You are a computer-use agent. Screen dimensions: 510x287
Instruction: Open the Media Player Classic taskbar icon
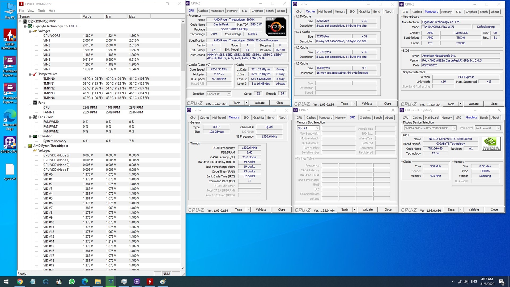click(x=59, y=282)
